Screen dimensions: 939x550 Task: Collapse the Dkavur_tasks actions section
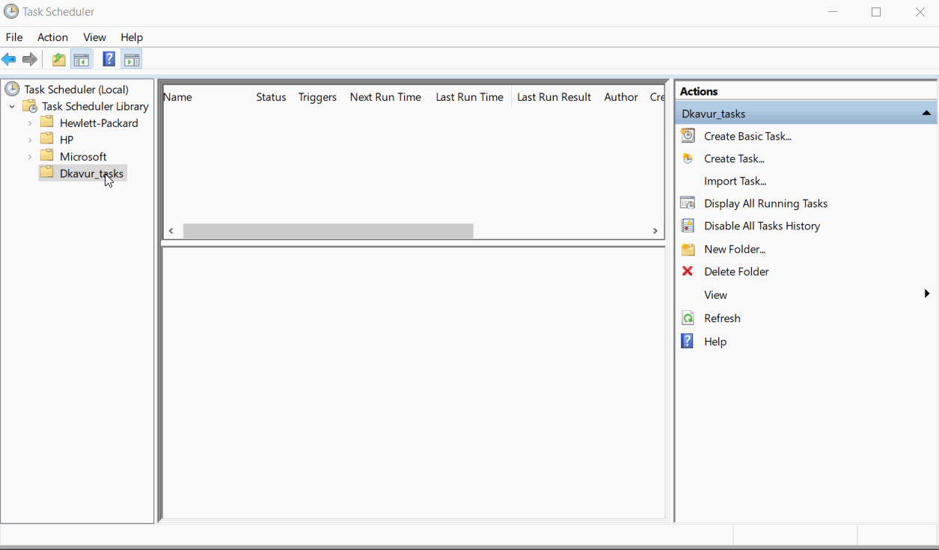pyautogui.click(x=926, y=112)
